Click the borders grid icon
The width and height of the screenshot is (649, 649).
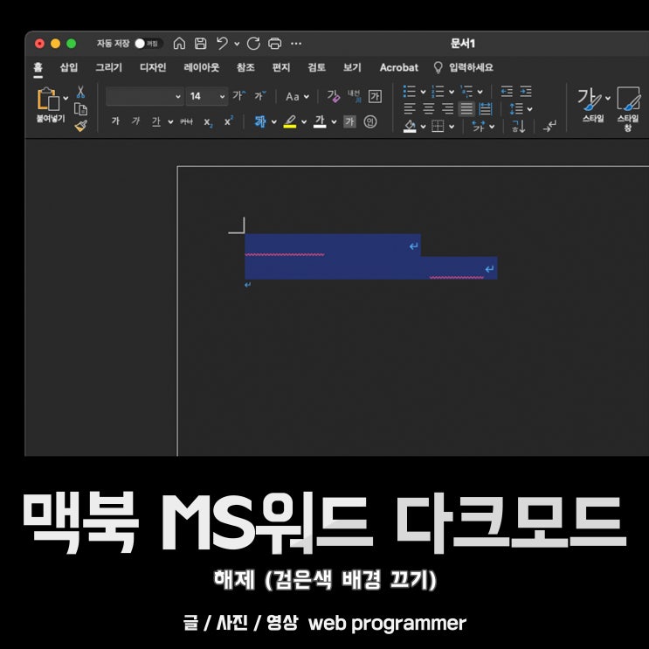point(438,127)
